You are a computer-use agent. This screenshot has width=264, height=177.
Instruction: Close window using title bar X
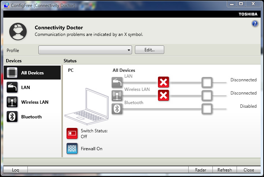click(x=253, y=4)
